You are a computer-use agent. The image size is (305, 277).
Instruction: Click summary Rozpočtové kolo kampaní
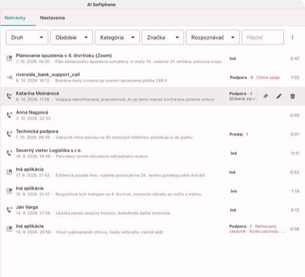point(128,194)
